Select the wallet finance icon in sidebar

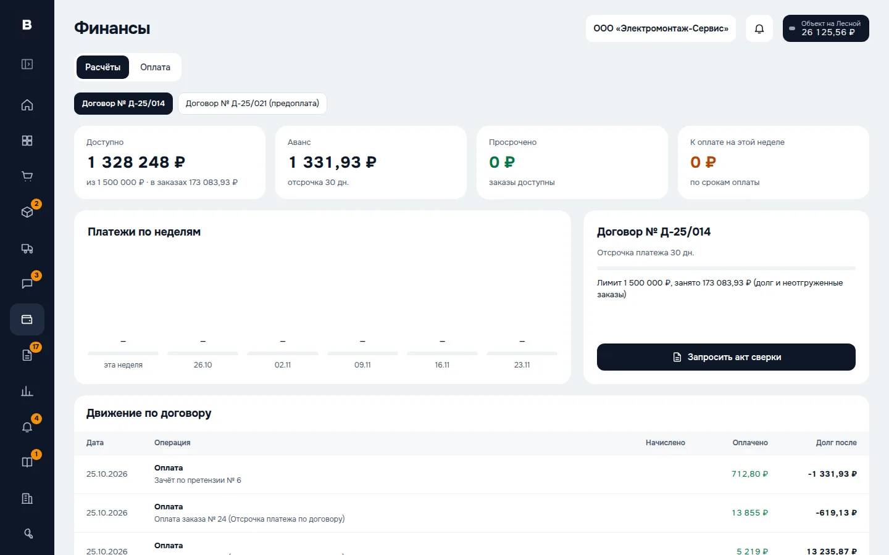[27, 319]
